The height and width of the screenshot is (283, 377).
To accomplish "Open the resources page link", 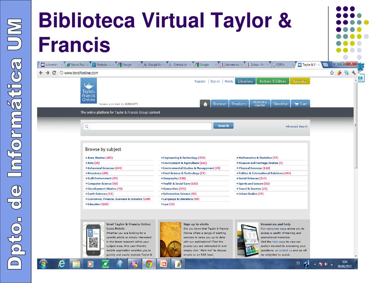I will (276, 229).
